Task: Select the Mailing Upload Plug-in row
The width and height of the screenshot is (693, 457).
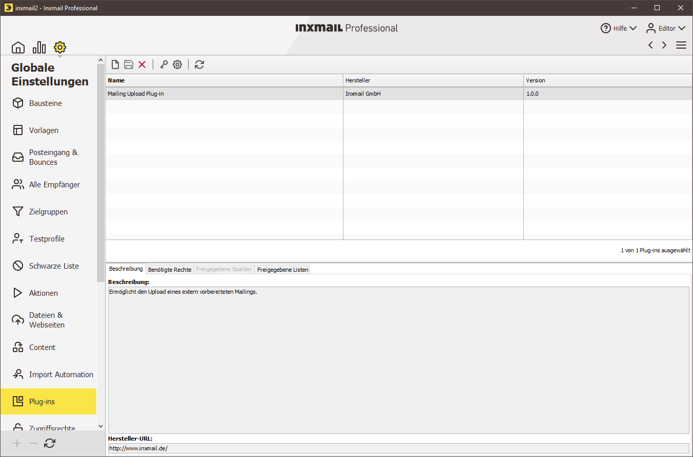Action: click(x=399, y=94)
